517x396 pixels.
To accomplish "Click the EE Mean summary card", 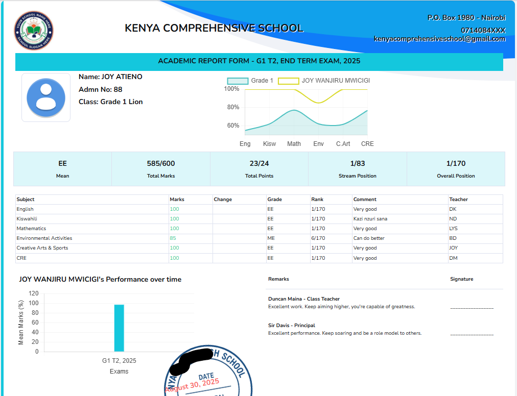I will pos(63,169).
